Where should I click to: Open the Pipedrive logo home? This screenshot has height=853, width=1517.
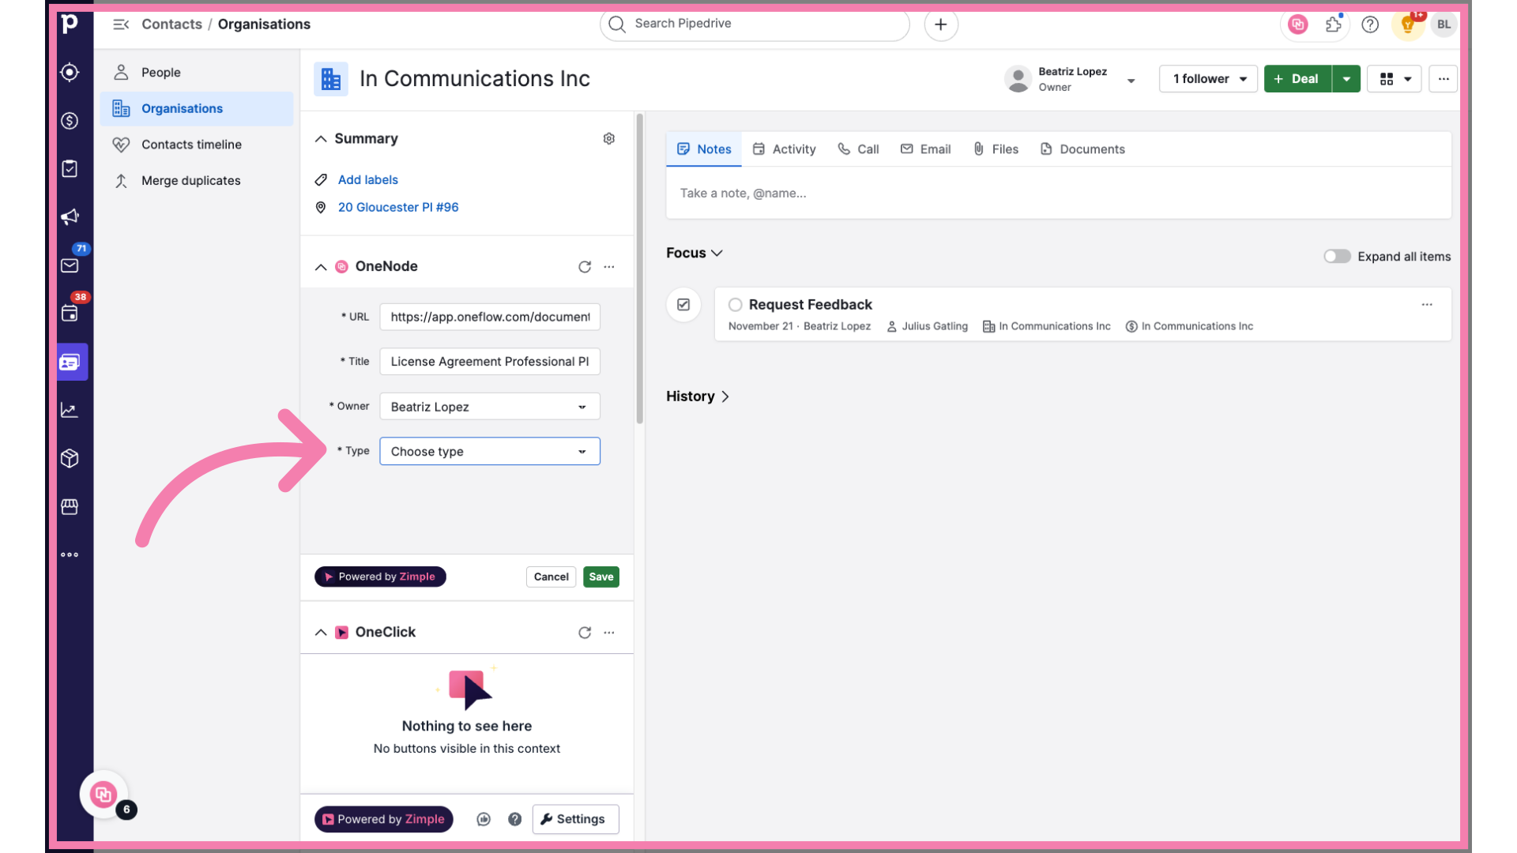click(70, 24)
